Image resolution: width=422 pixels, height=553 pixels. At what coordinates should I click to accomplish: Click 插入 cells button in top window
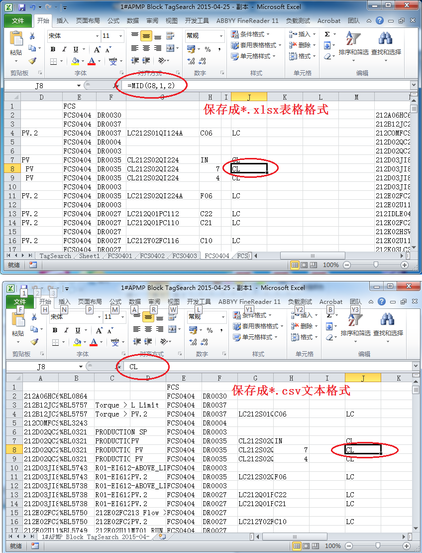point(302,34)
